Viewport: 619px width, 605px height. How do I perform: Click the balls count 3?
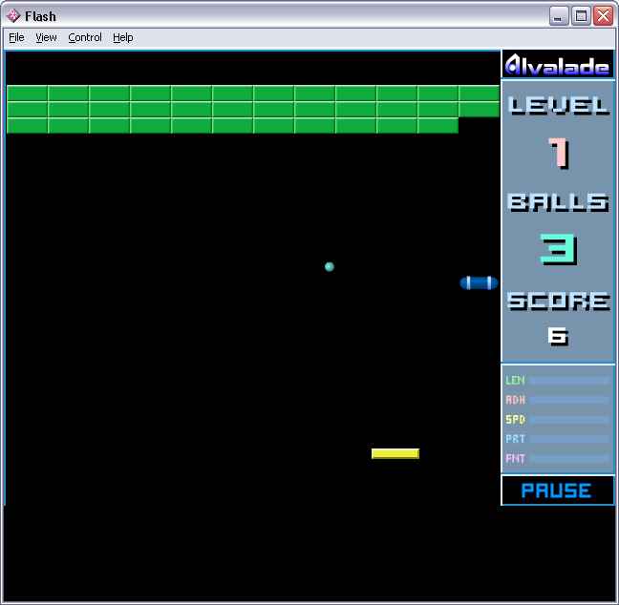click(x=558, y=249)
